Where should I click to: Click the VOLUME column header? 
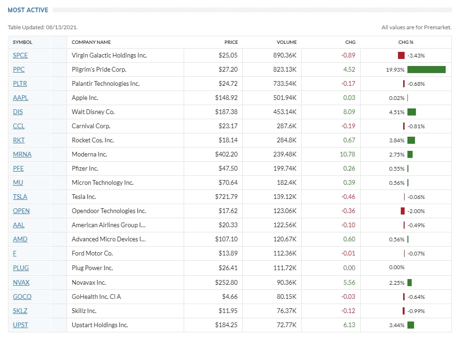(x=287, y=42)
